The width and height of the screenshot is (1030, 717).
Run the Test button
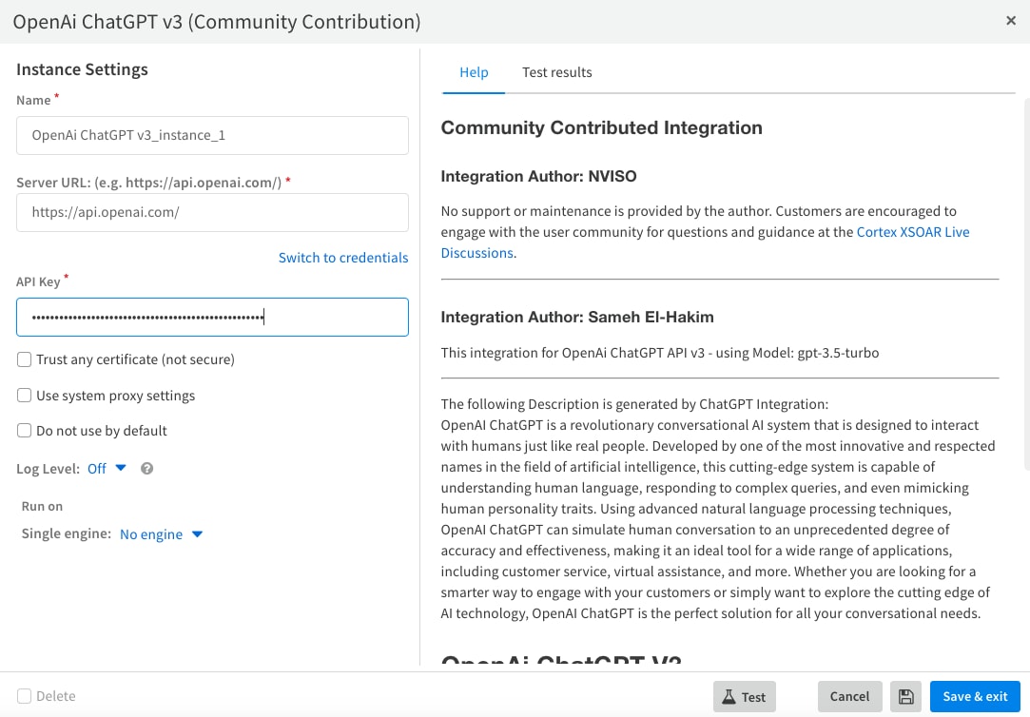tap(745, 697)
